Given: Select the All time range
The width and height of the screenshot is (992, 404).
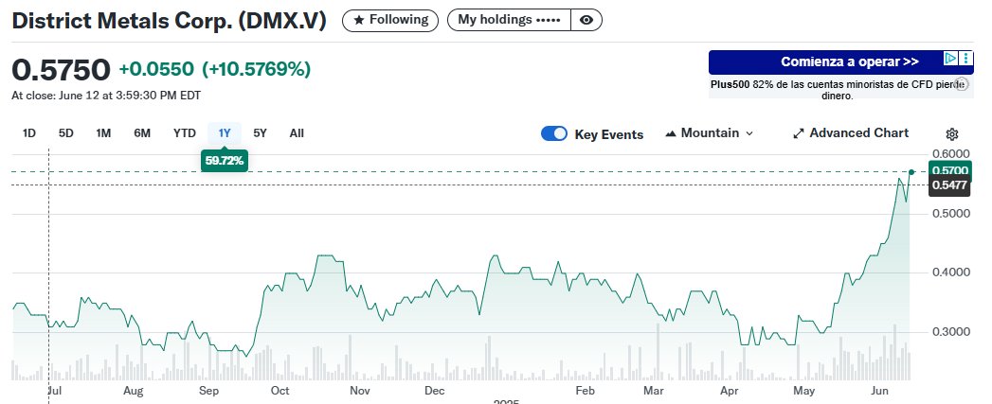Looking at the screenshot, I should click(x=297, y=133).
